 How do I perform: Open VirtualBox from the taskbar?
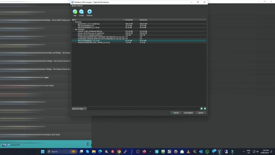pyautogui.click(x=220, y=152)
